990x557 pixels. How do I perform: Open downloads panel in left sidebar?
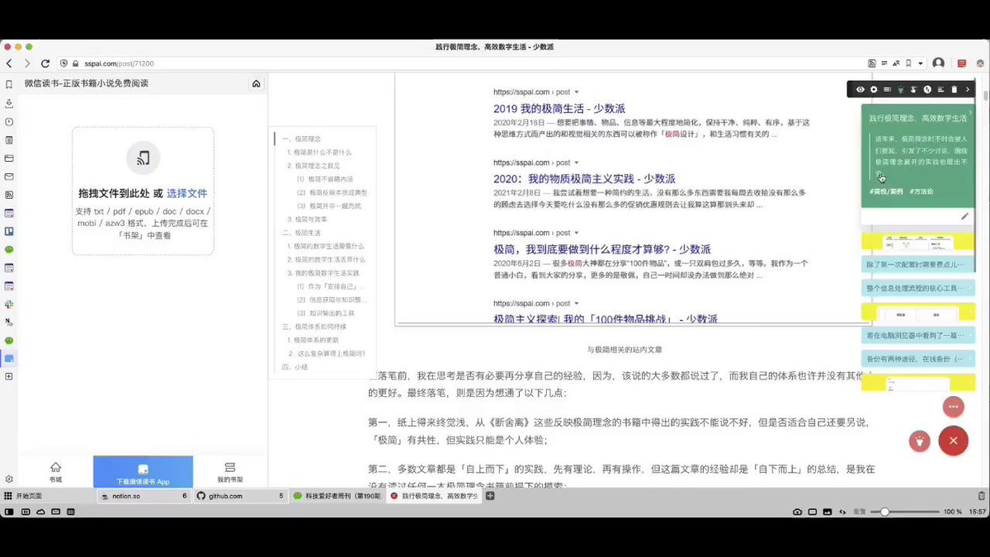[9, 103]
